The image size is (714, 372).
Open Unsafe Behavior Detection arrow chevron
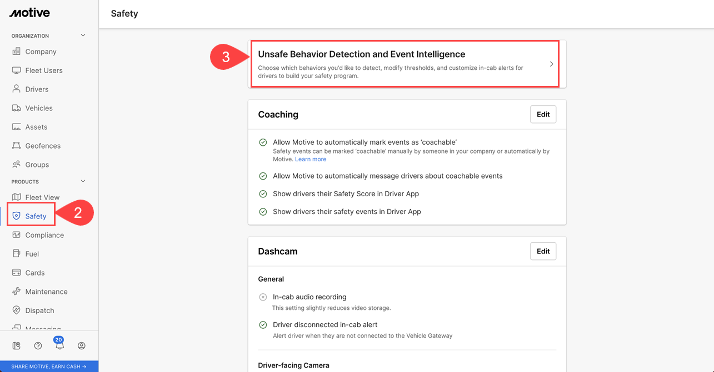click(x=552, y=64)
